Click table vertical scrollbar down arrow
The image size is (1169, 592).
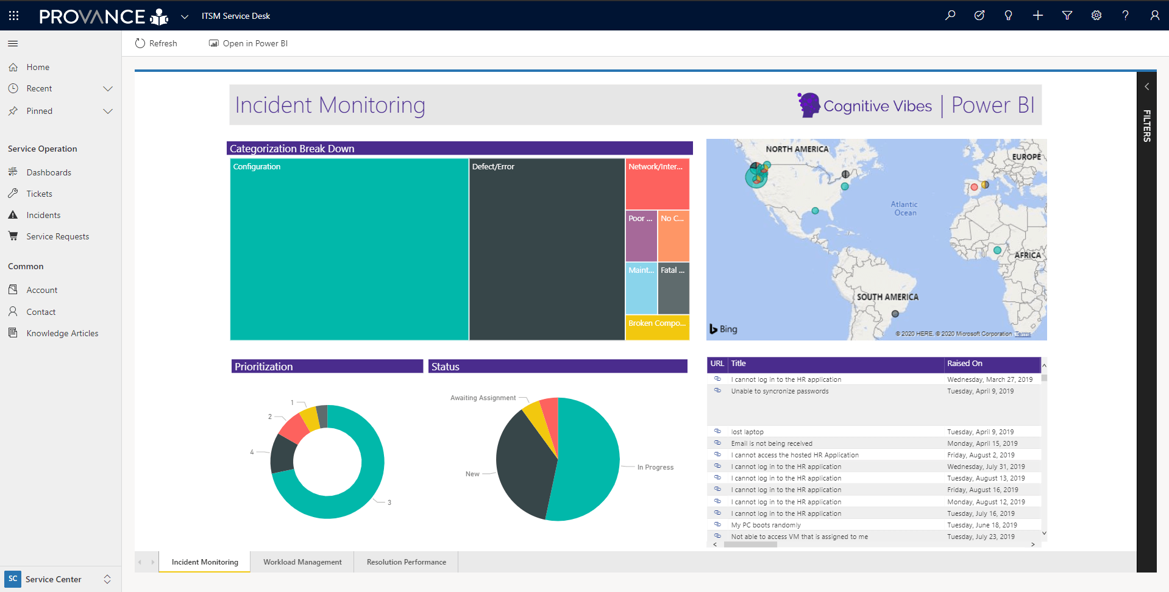(1044, 533)
